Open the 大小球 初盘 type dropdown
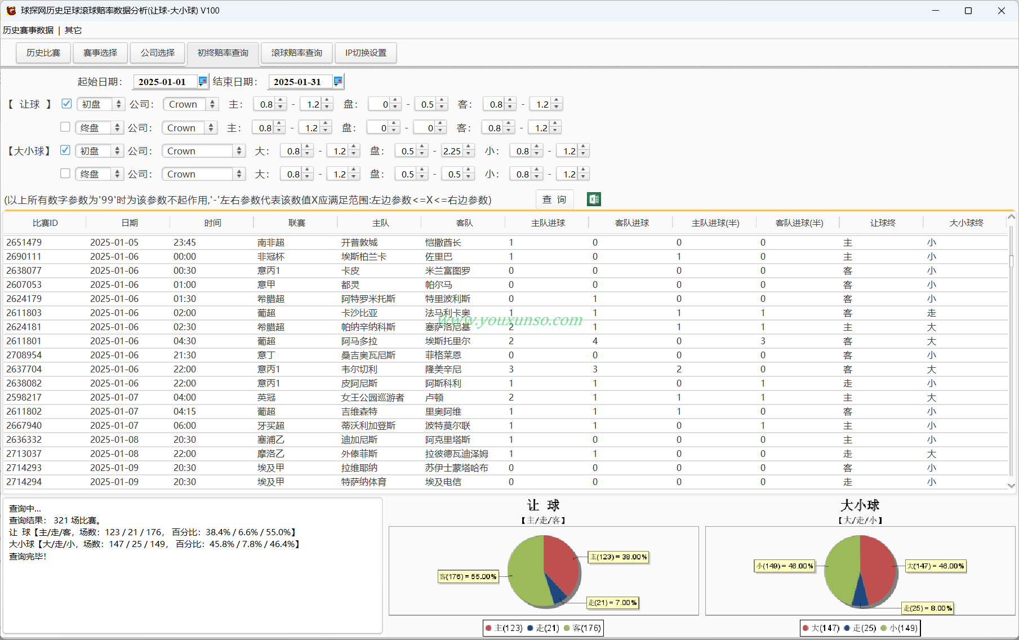The image size is (1019, 640). click(x=100, y=151)
